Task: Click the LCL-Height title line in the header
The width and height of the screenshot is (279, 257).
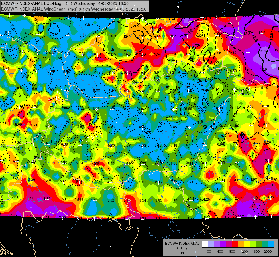Action: point(65,3)
